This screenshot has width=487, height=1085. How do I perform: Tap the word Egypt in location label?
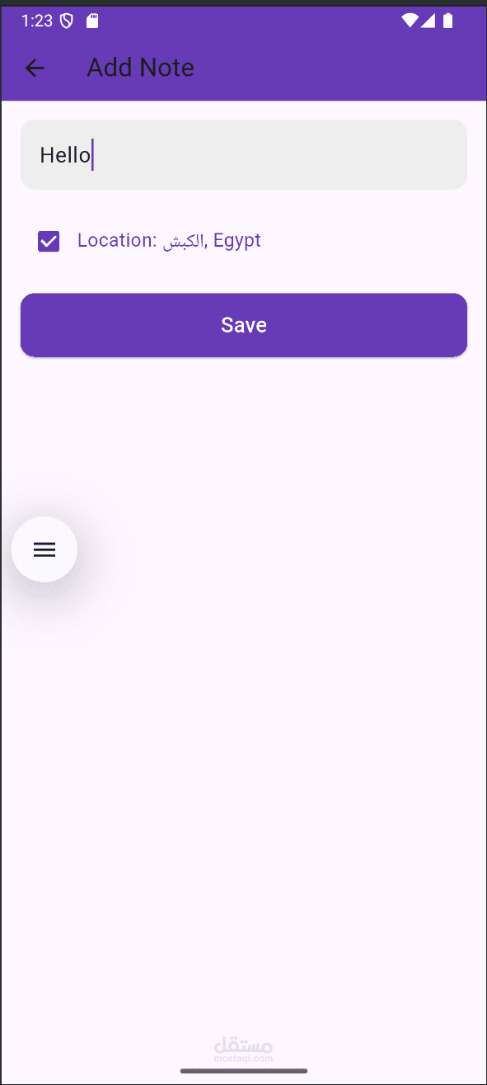(237, 241)
